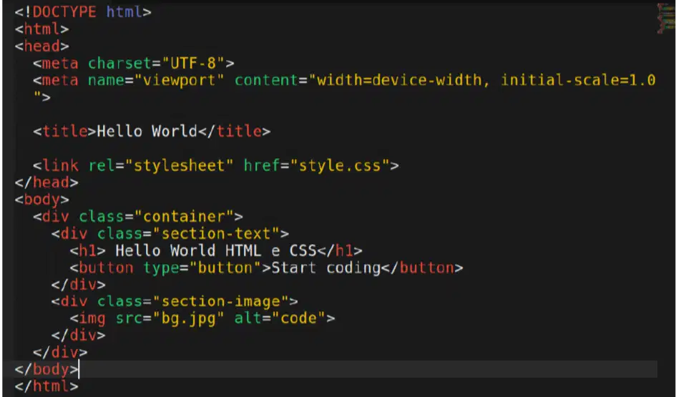
Task: Click the closing html tag
Action: (x=46, y=386)
